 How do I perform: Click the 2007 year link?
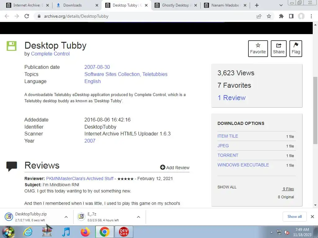pyautogui.click(x=90, y=141)
